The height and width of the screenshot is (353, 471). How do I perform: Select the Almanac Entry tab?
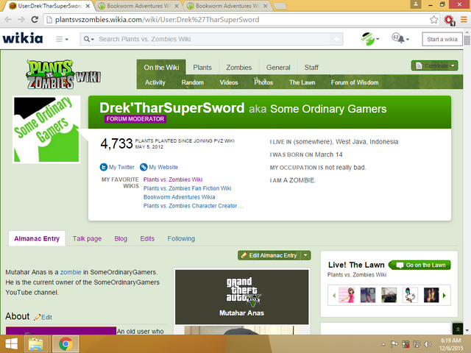tap(37, 238)
